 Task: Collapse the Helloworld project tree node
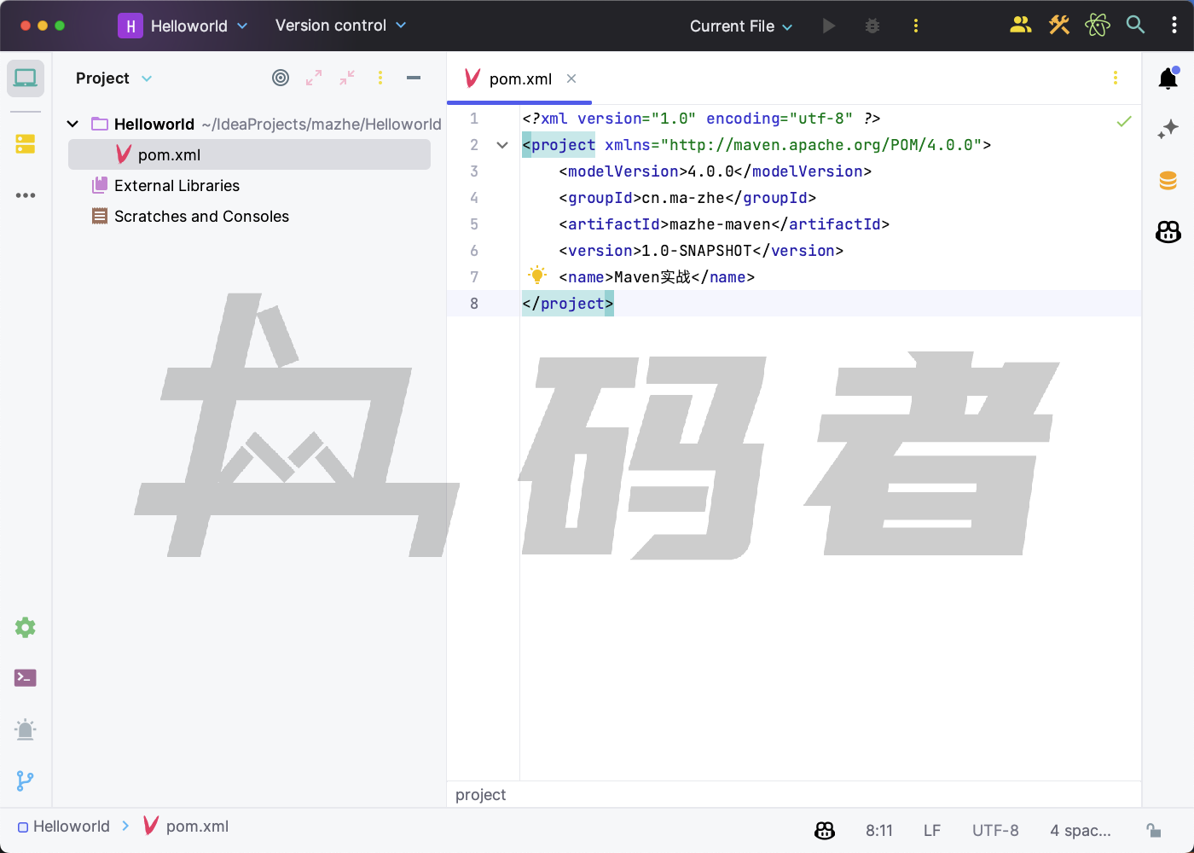pos(73,125)
